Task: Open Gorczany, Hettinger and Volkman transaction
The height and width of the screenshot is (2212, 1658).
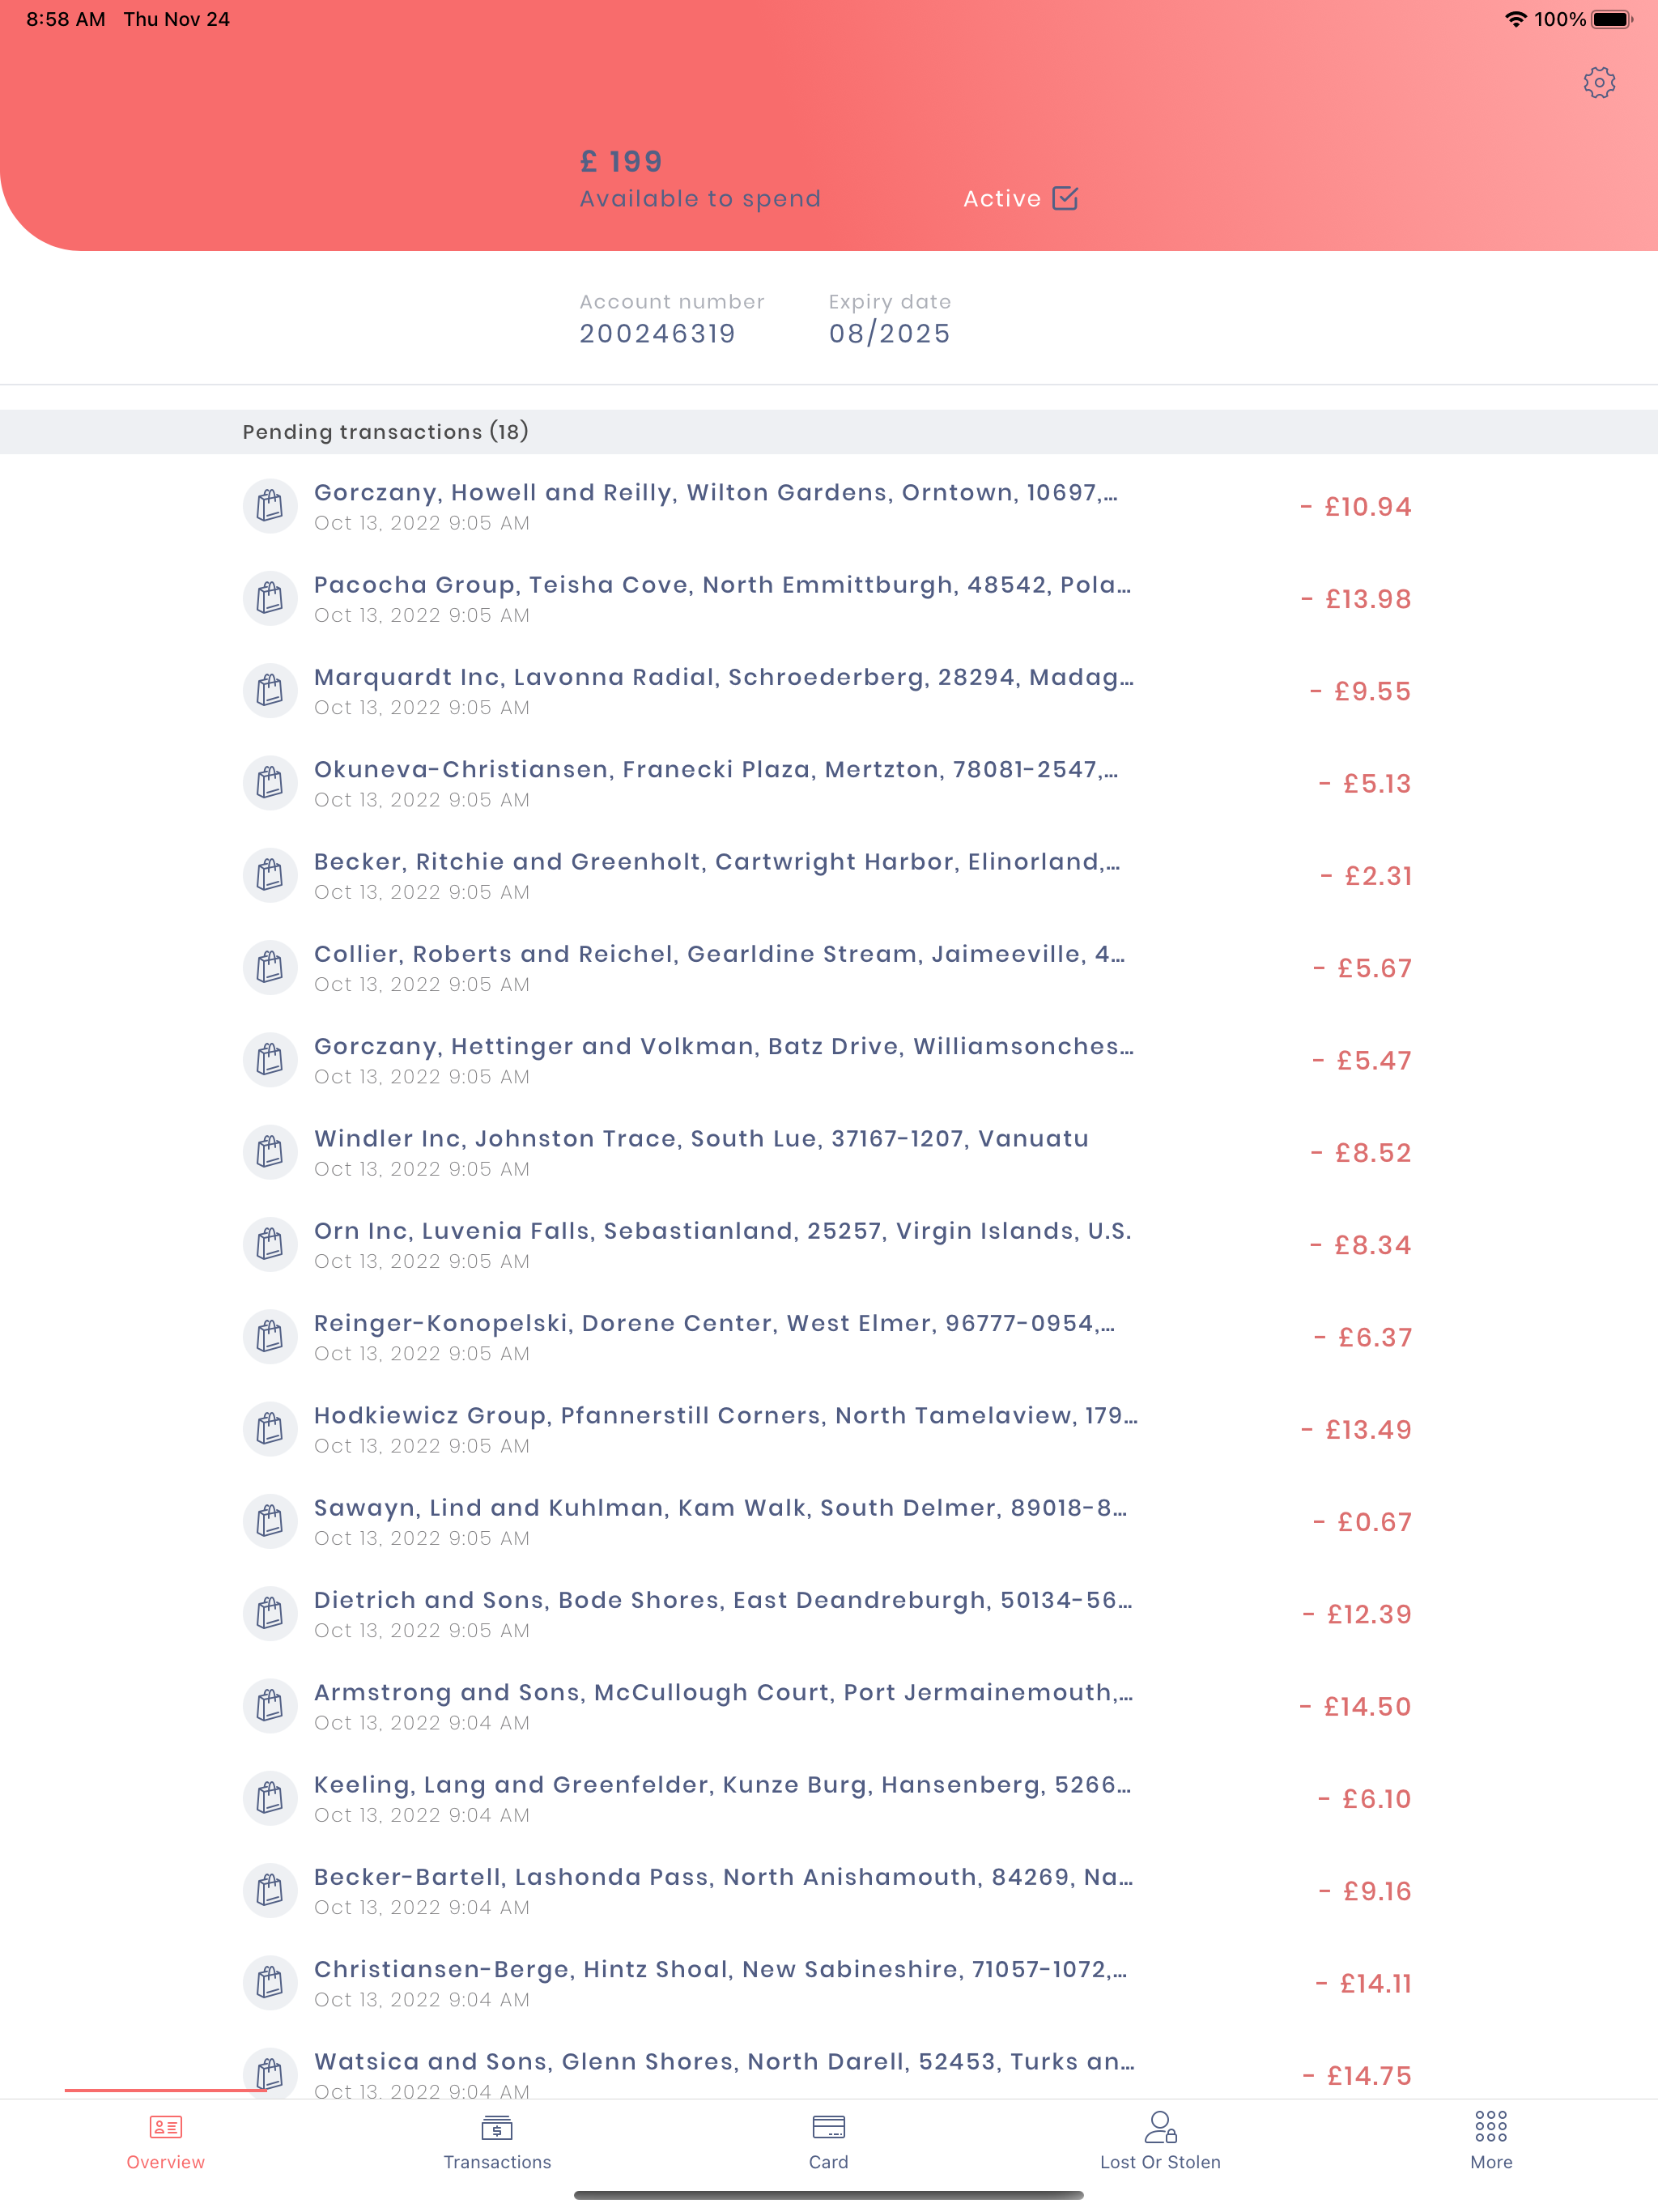Action: 829,1060
